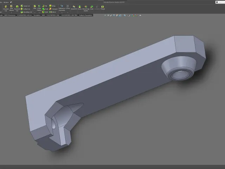Select the Dome feature
This screenshot has width=225, height=169.
pyautogui.click(x=80, y=8)
